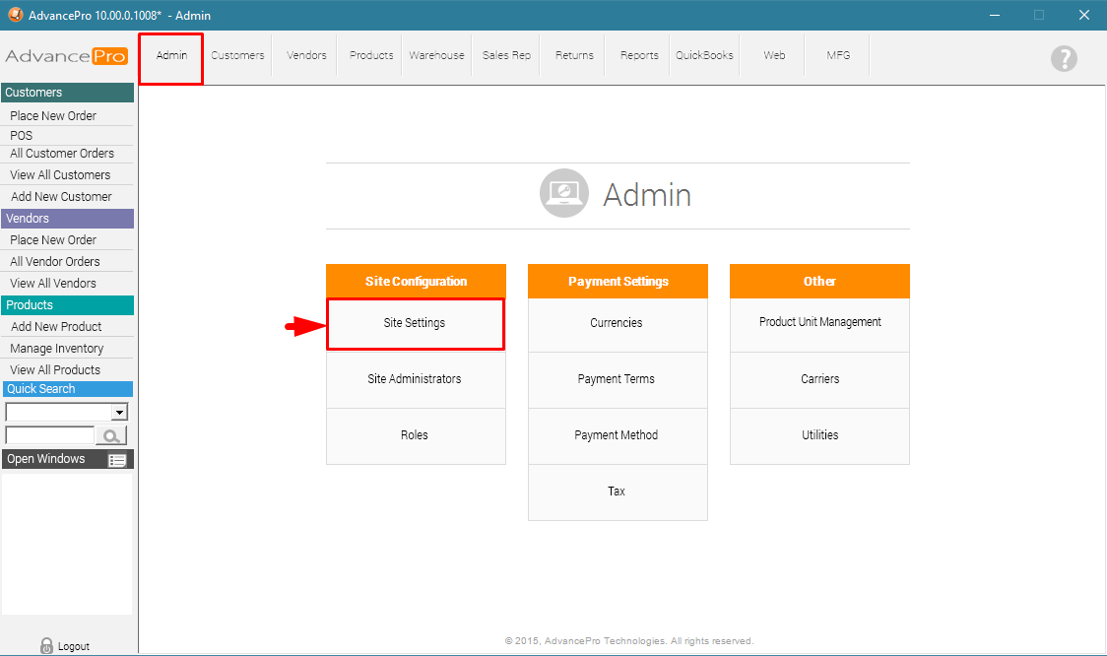This screenshot has width=1107, height=656.
Task: Open the Currencies payment setting
Action: [x=617, y=323]
